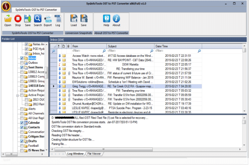This screenshot has height=165, width=249.
Task: Click the From filter magnifier icon
Action: click(x=104, y=51)
